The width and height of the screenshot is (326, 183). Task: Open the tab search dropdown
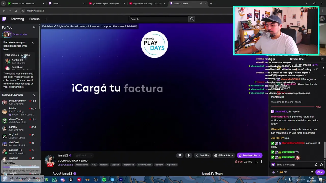(3, 4)
